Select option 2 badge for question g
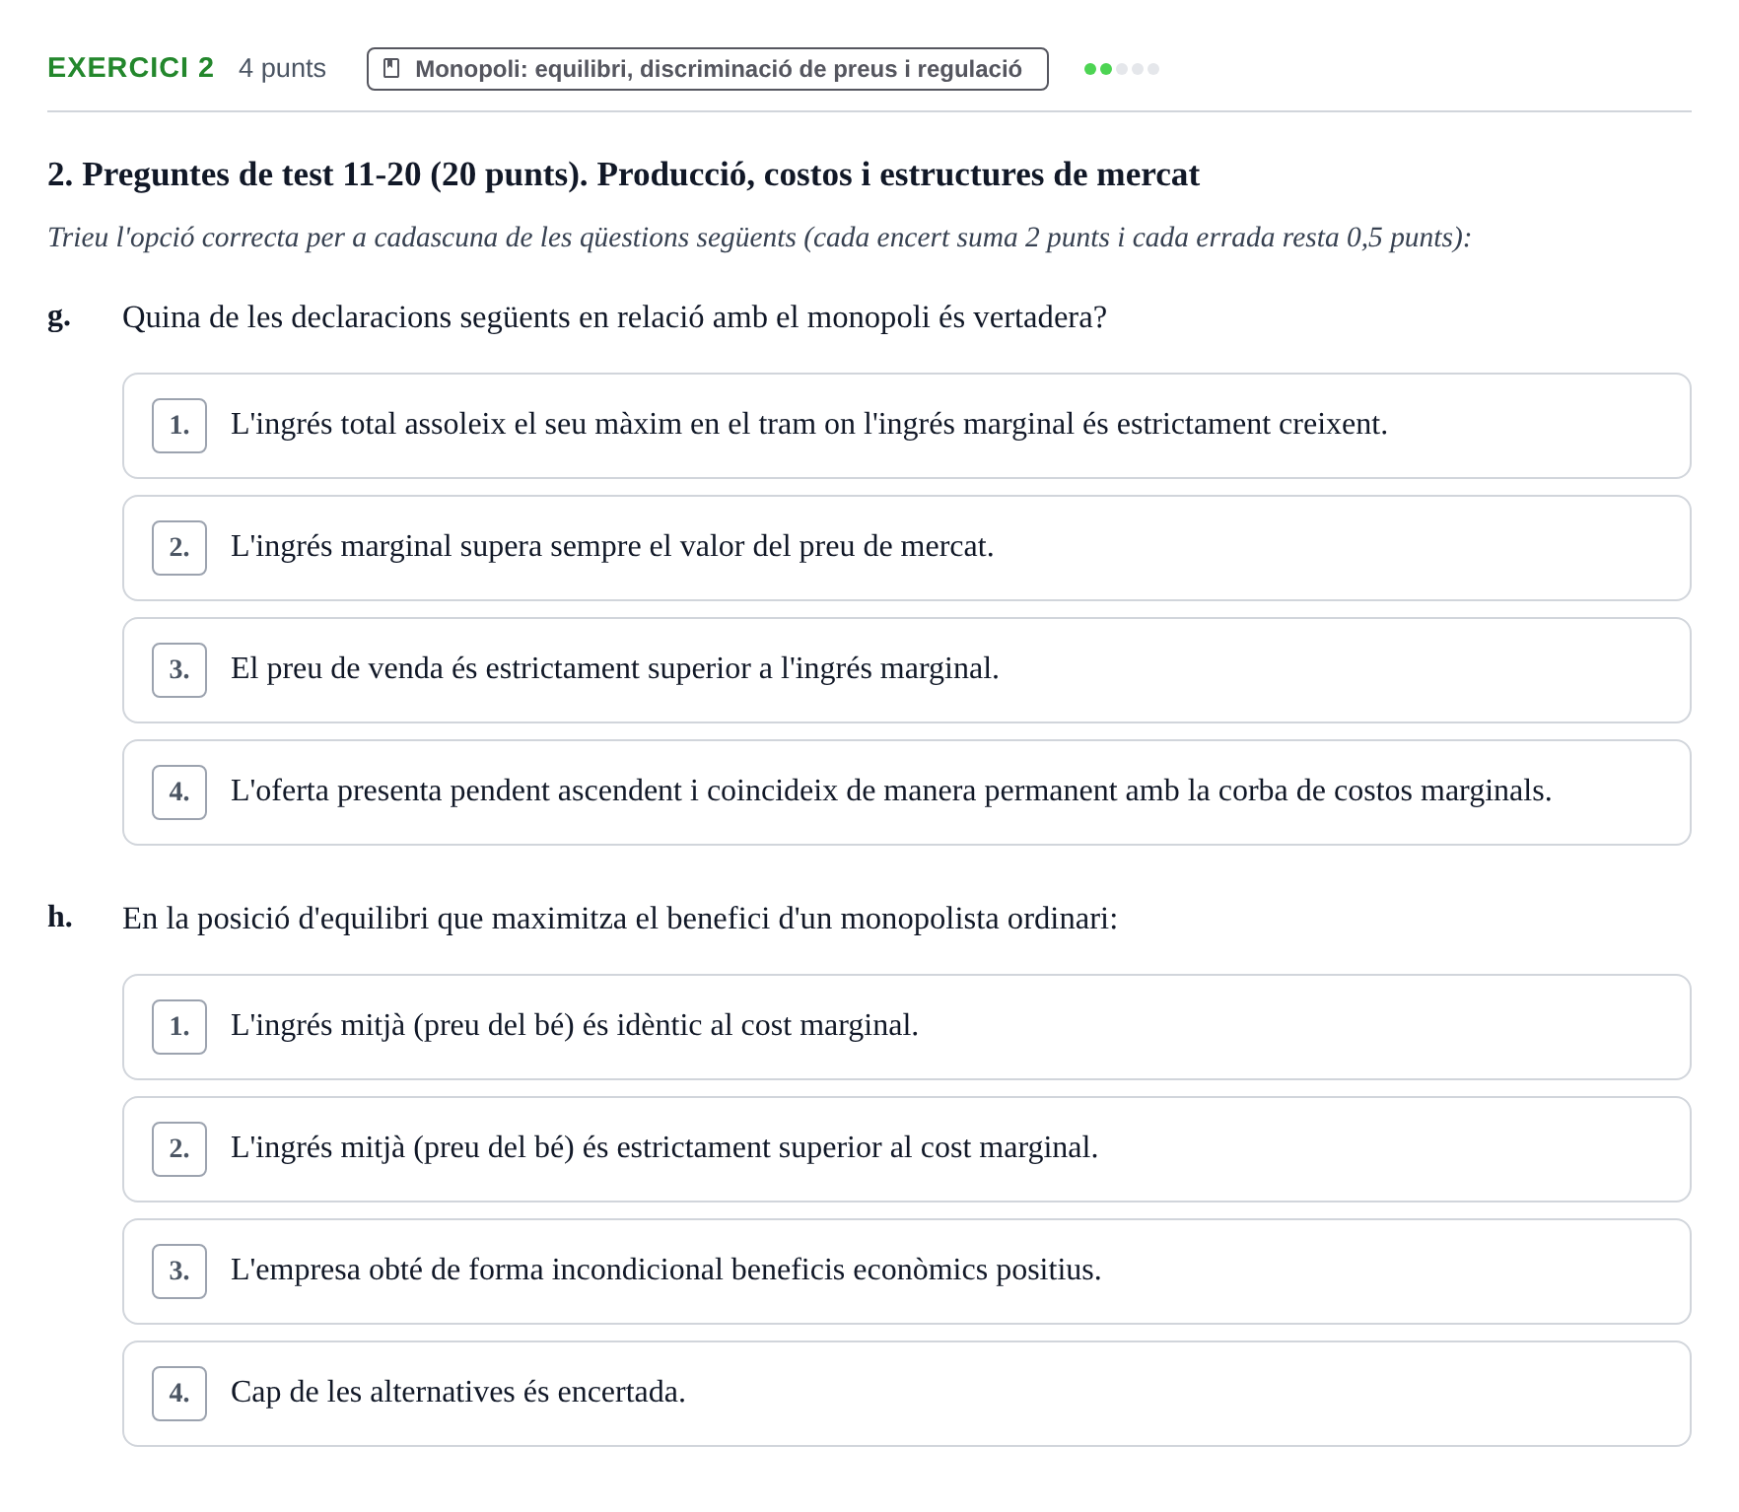 pos(179,548)
